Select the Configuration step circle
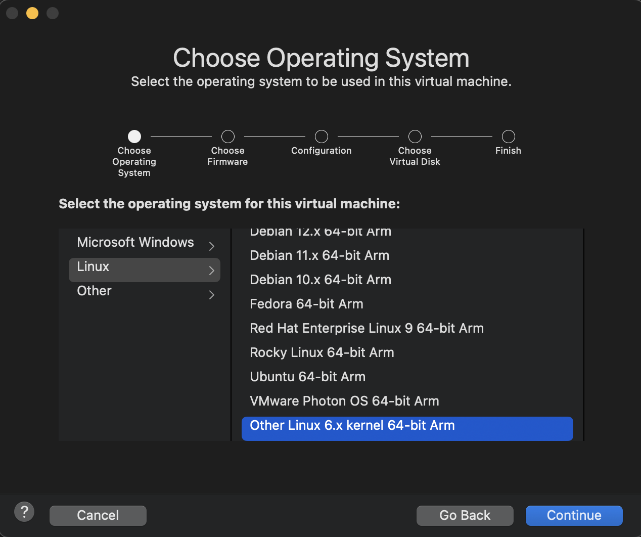Image resolution: width=641 pixels, height=537 pixels. pos(322,137)
